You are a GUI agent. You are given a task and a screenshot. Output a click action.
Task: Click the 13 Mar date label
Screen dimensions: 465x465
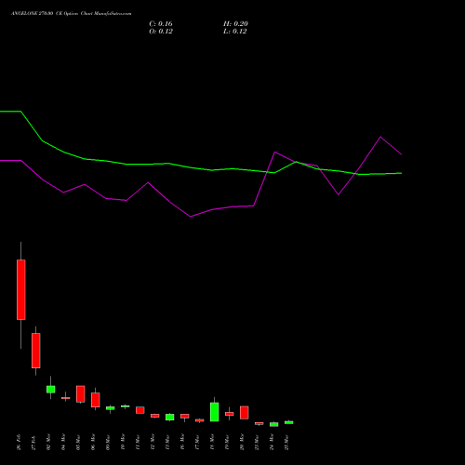coord(167,443)
